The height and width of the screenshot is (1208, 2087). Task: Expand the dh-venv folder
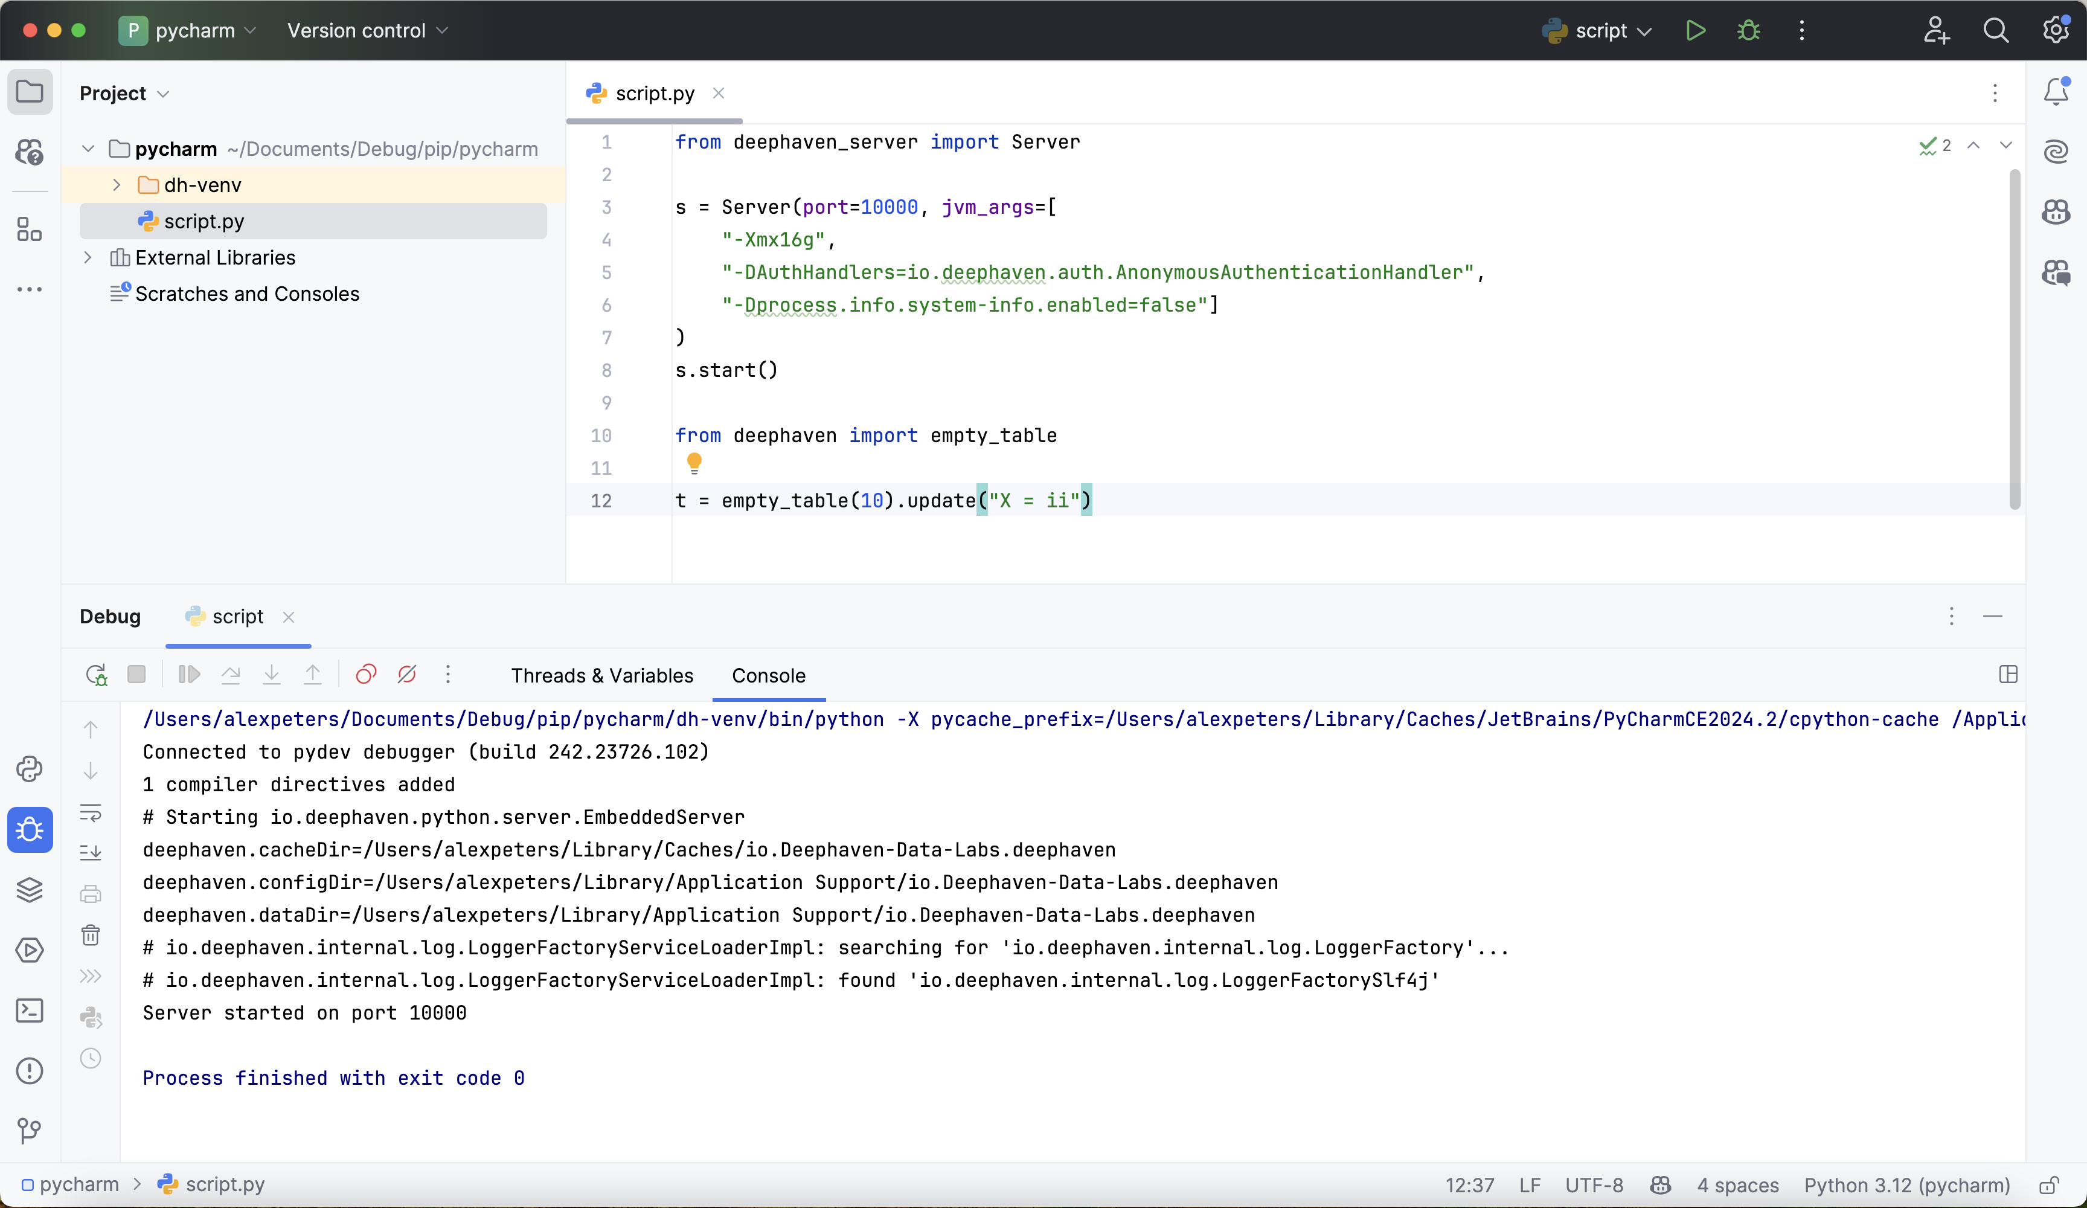[x=117, y=185]
